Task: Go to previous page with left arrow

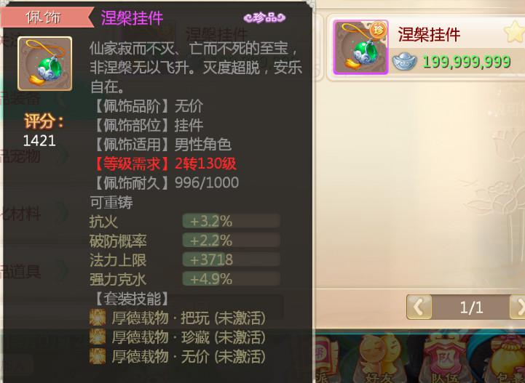Action: pyautogui.click(x=419, y=307)
